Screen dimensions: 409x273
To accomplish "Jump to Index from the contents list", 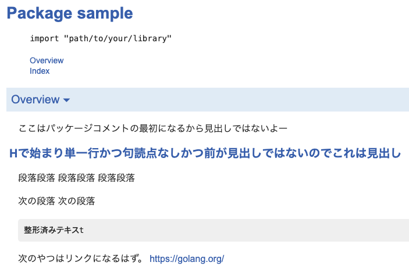I will click(x=40, y=71).
